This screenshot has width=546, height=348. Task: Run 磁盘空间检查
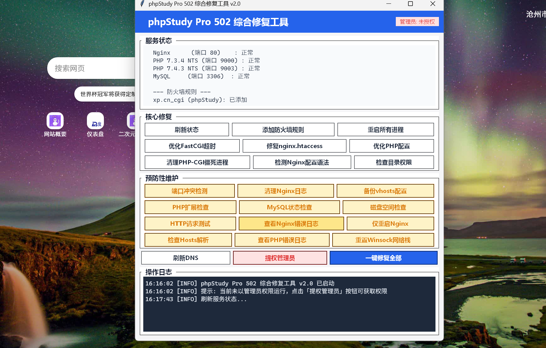pyautogui.click(x=388, y=207)
